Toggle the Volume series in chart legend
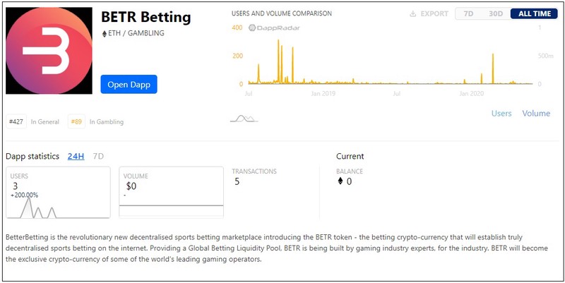Viewport: 565px width, 283px height. coord(536,114)
